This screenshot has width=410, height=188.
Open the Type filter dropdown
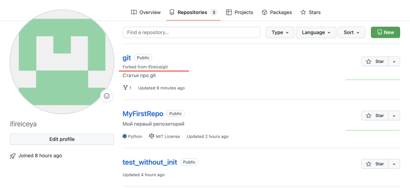pos(280,32)
